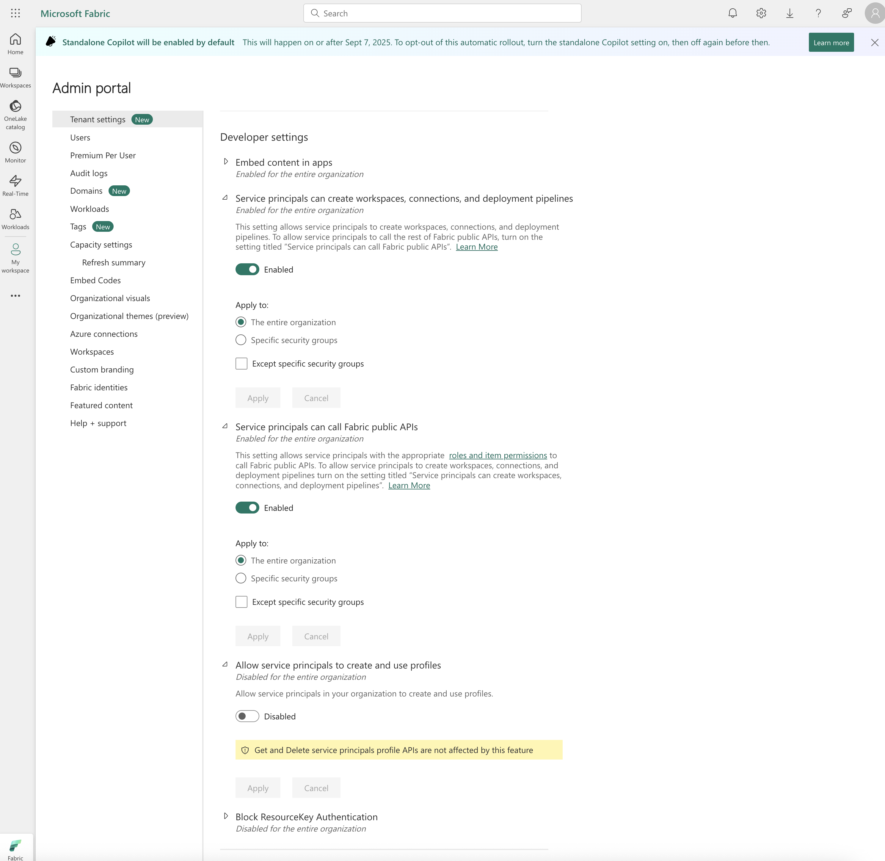Click the Workloads sidebar icon
Image resolution: width=885 pixels, height=861 pixels.
tap(15, 219)
